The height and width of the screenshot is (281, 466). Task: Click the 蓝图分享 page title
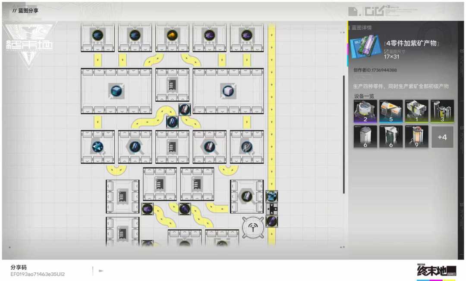pos(28,11)
